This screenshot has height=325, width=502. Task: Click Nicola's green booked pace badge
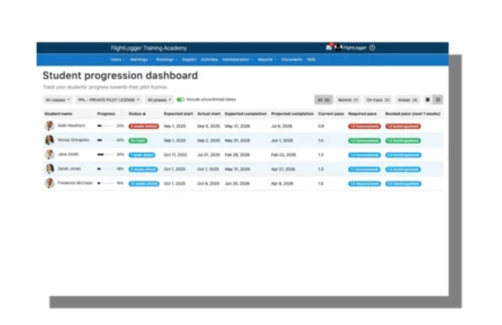[403, 141]
